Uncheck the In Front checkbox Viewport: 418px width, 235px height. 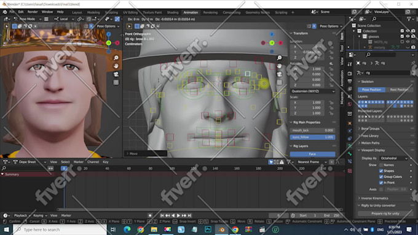click(x=381, y=183)
